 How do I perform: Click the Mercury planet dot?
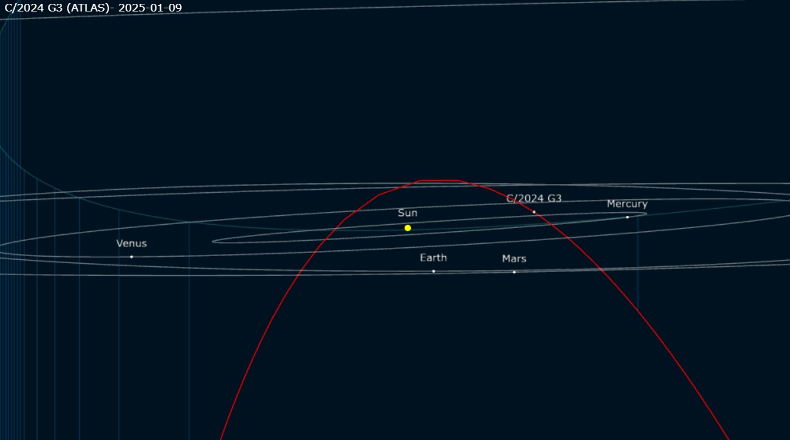(x=627, y=217)
